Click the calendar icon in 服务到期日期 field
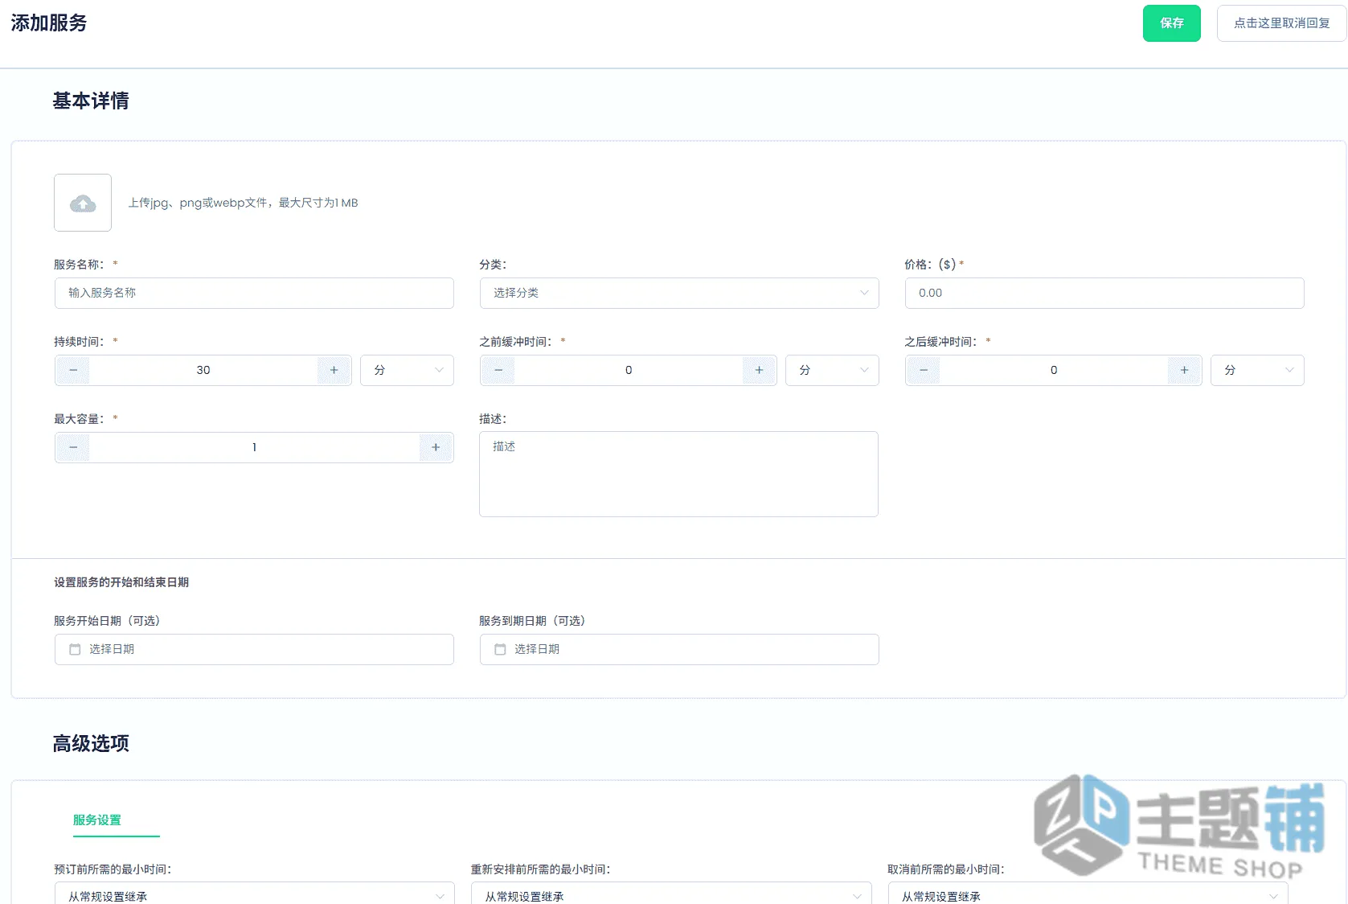Screen dimensions: 1348x904 500,649
